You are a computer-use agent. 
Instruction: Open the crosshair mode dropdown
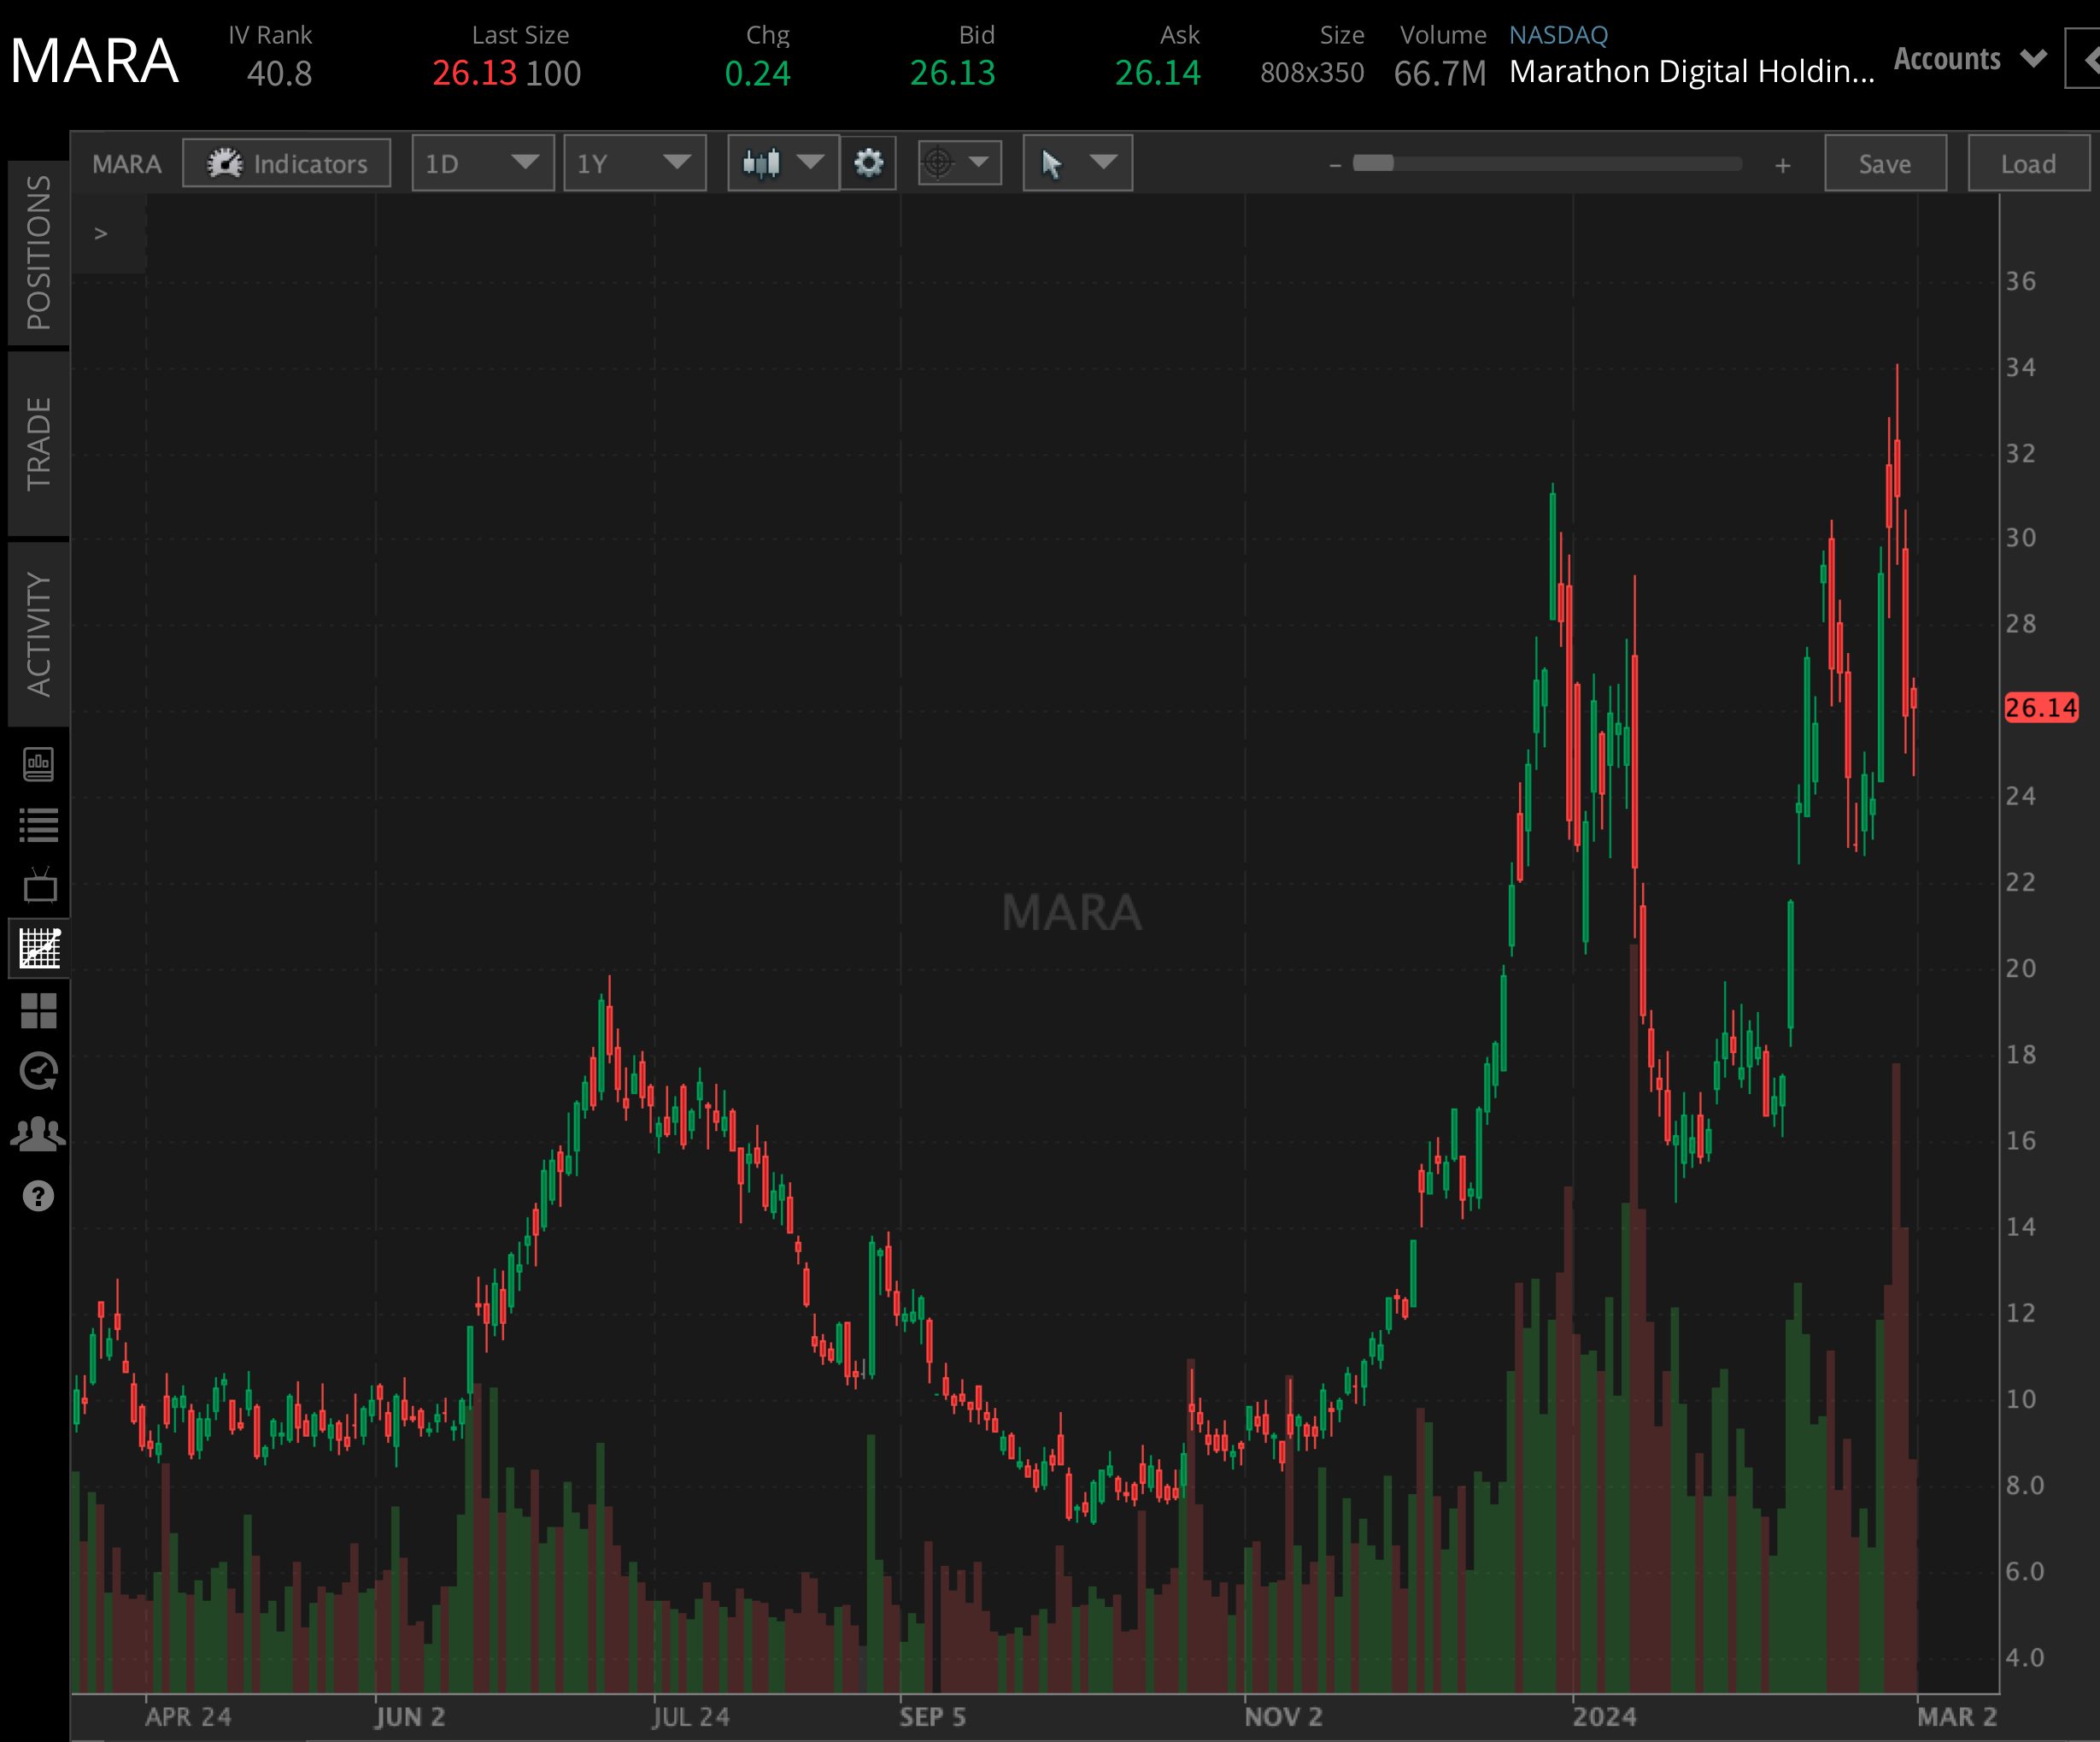(959, 163)
